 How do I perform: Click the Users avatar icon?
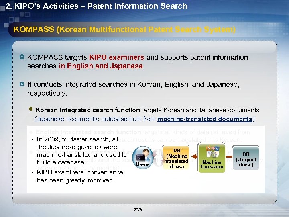tap(143, 158)
